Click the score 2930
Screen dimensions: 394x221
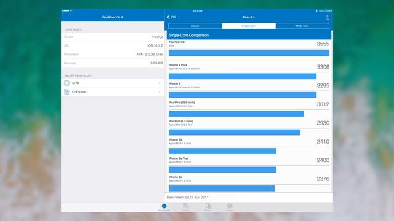click(x=323, y=123)
